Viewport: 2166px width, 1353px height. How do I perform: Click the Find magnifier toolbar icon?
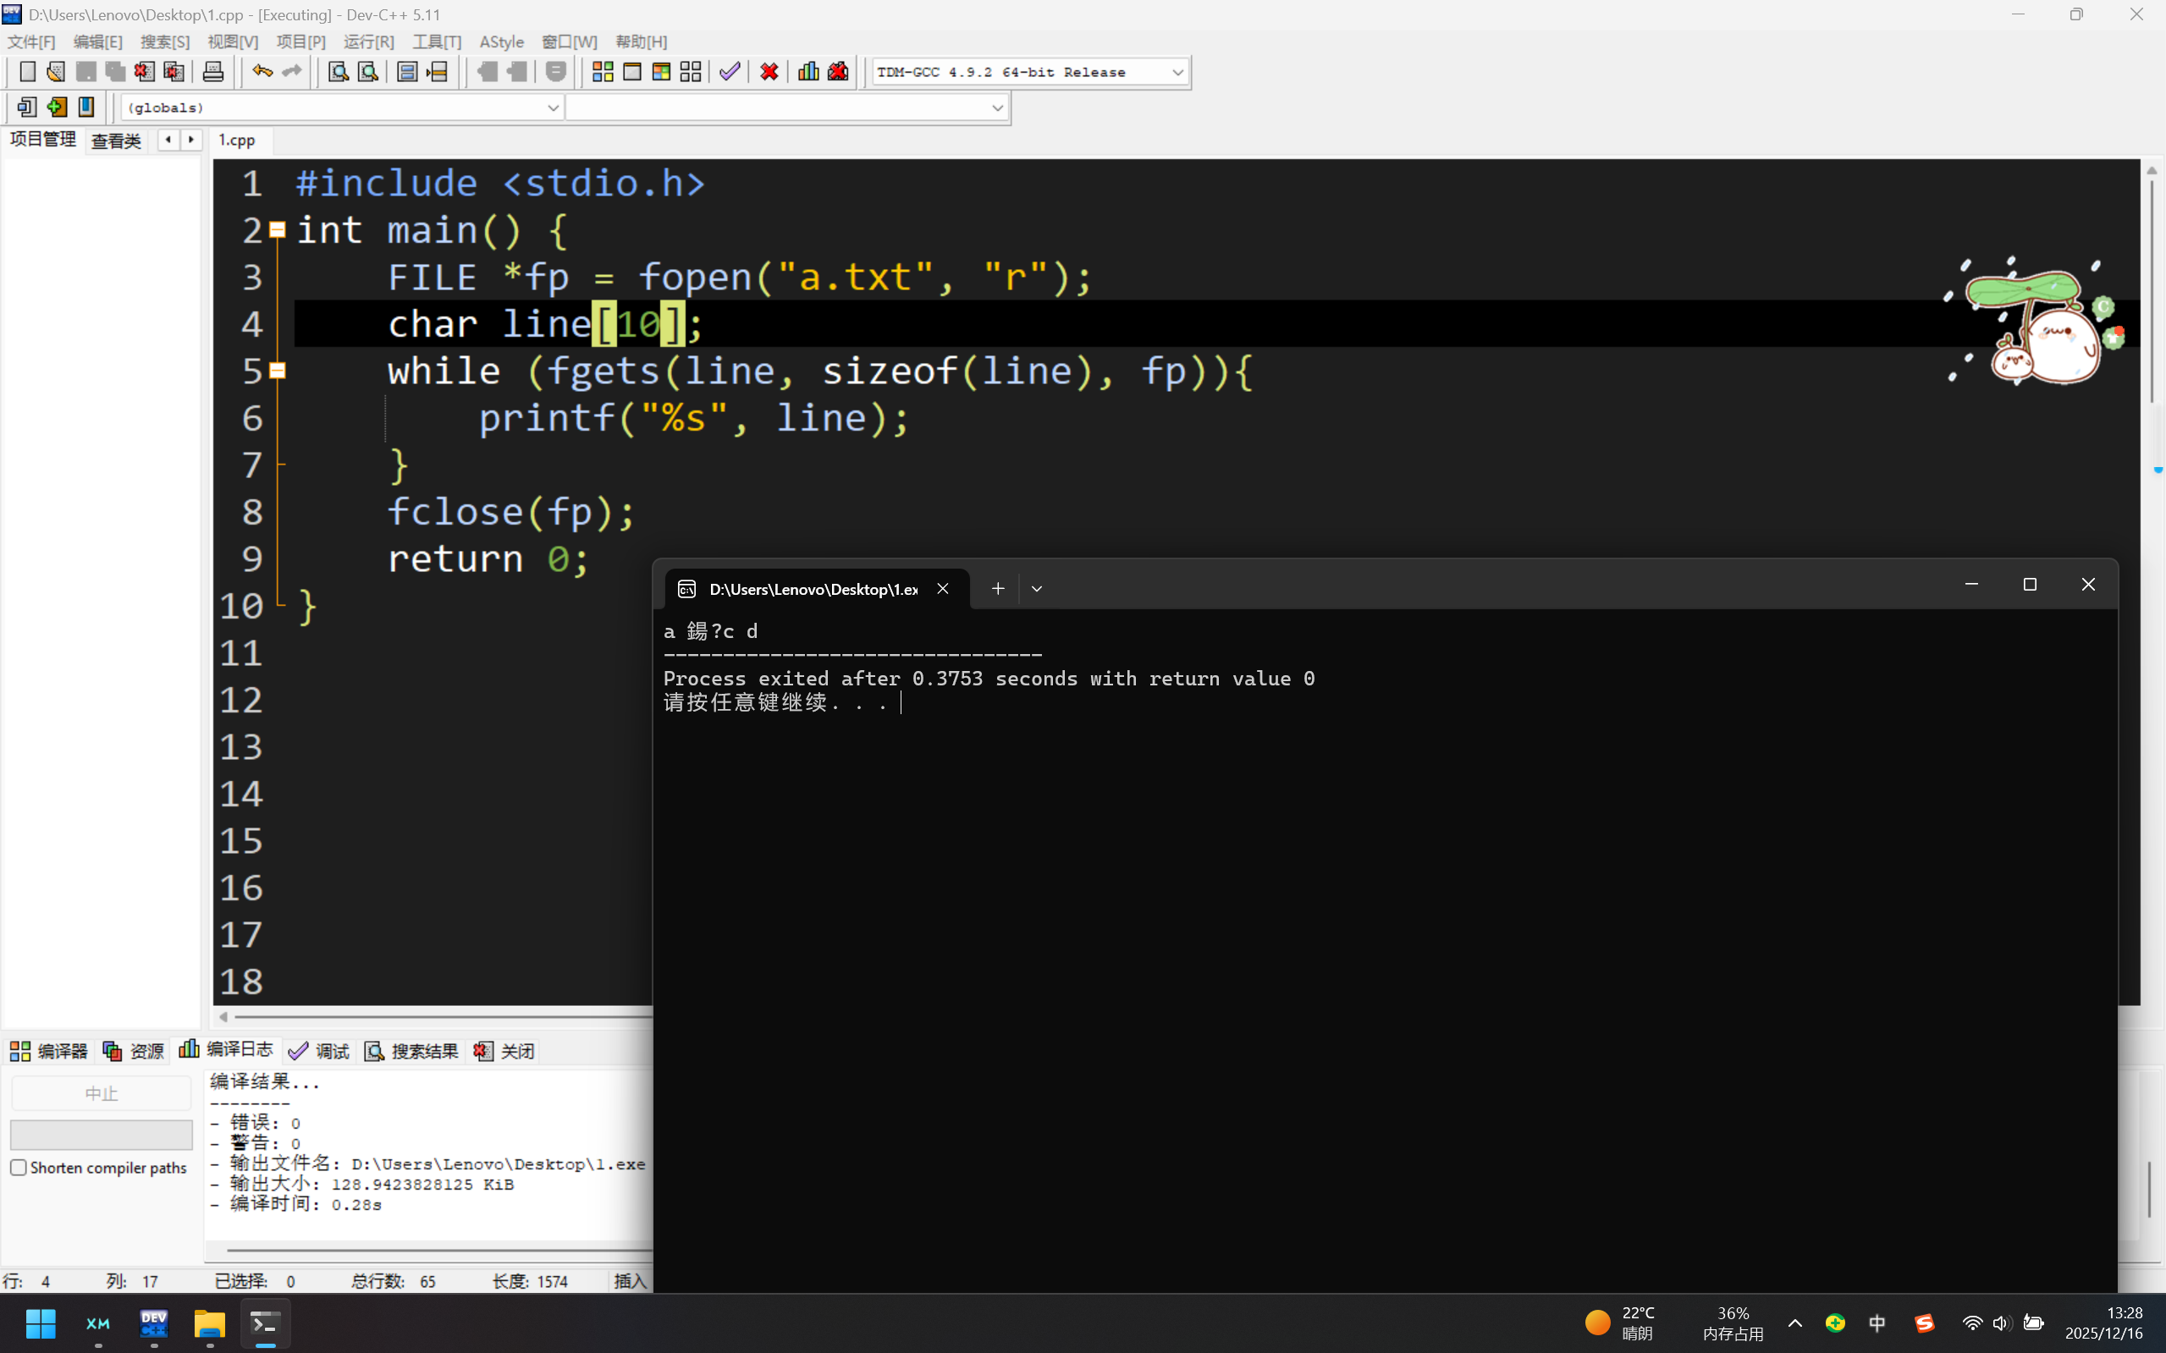coord(339,72)
